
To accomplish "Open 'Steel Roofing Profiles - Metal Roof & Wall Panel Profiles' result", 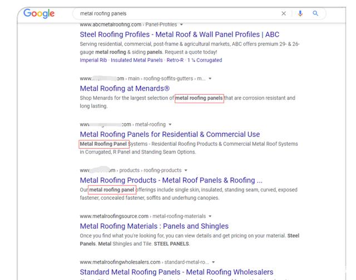I will pos(179,35).
